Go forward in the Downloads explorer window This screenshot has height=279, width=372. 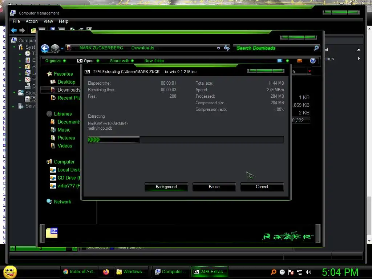point(55,48)
